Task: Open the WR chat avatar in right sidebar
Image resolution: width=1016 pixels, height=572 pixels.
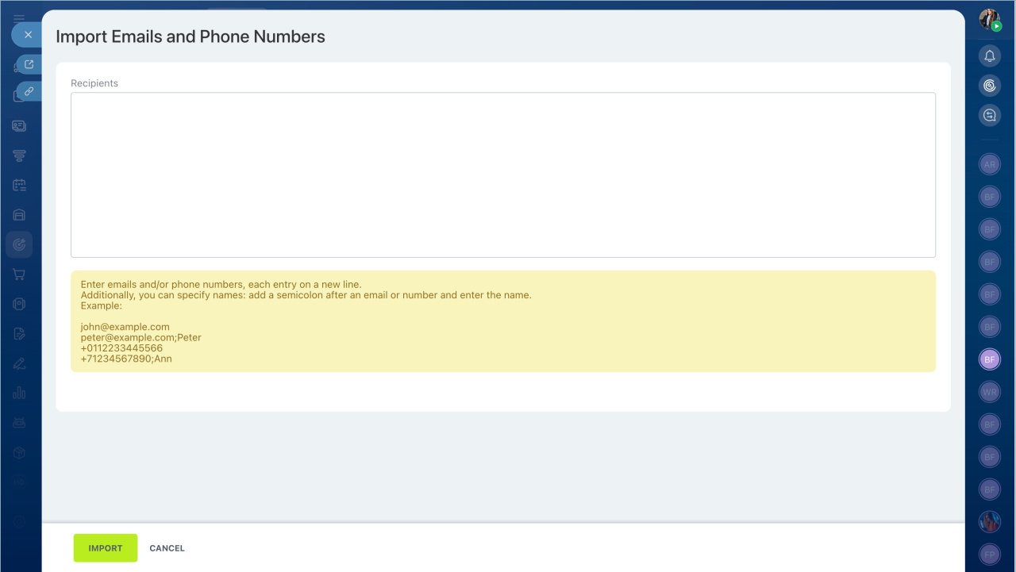Action: tap(989, 392)
